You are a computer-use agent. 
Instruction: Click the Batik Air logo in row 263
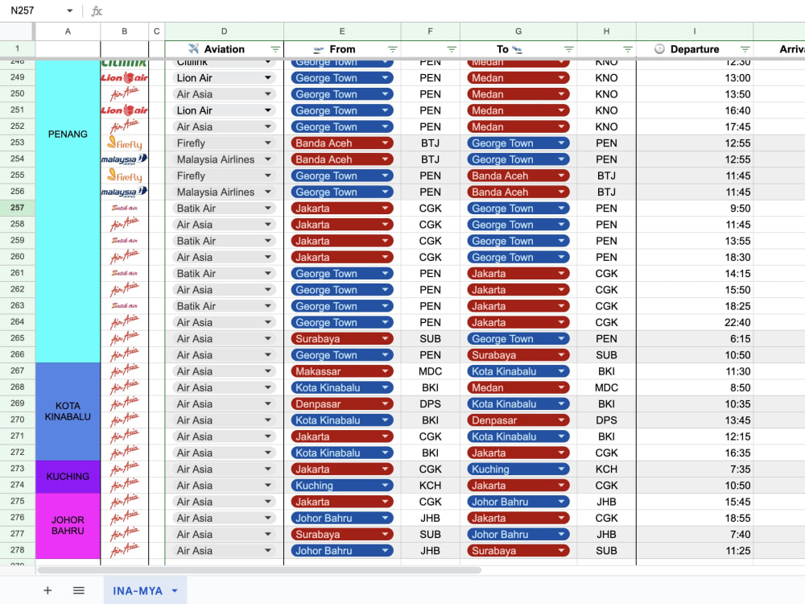[124, 306]
